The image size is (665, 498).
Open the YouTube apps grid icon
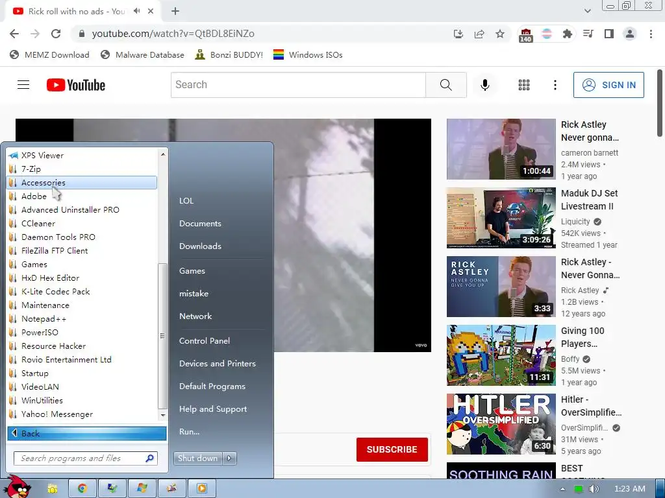point(524,85)
